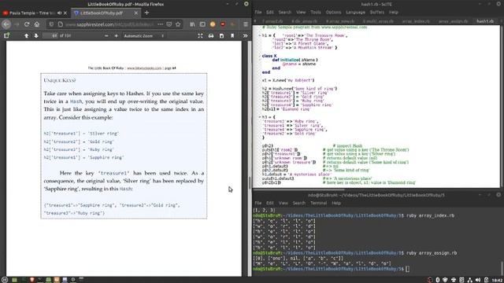Open SciTE Help menu
The height and width of the screenshot is (283, 504).
point(394,13)
